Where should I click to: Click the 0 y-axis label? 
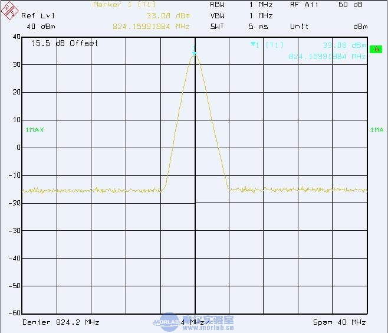coord(18,148)
